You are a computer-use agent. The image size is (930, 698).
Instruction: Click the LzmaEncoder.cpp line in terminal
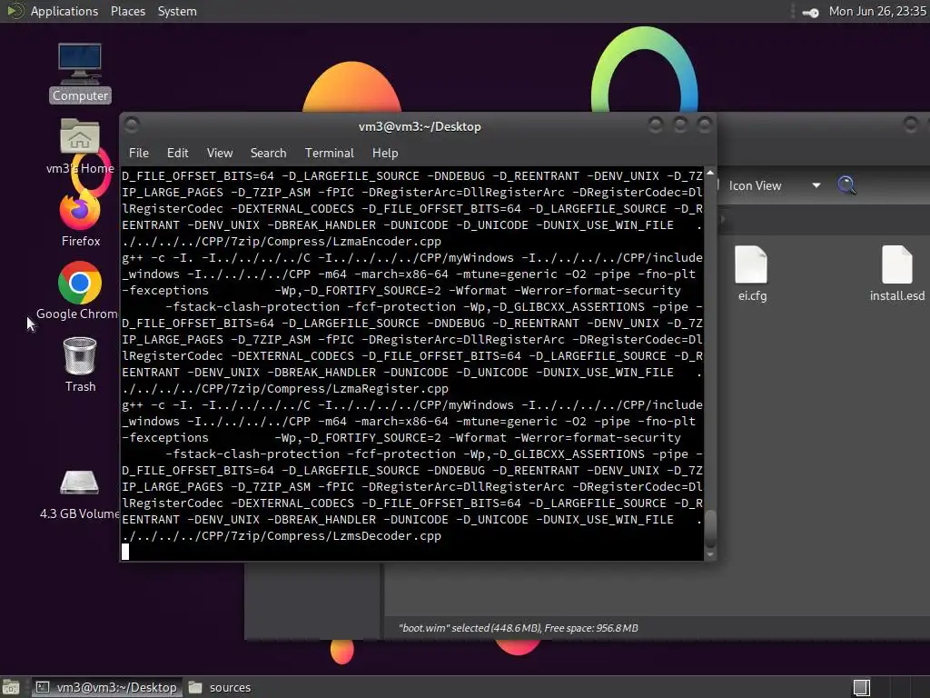[282, 242]
